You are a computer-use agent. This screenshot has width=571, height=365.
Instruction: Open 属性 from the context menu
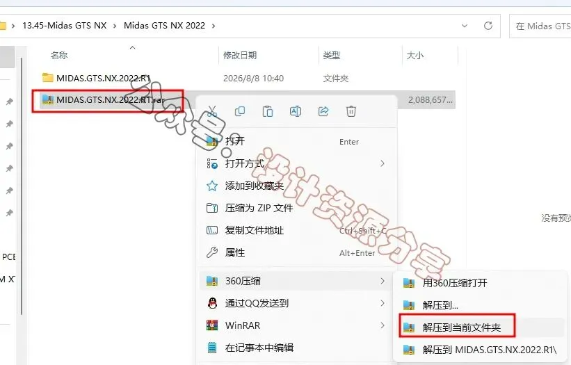click(296, 252)
